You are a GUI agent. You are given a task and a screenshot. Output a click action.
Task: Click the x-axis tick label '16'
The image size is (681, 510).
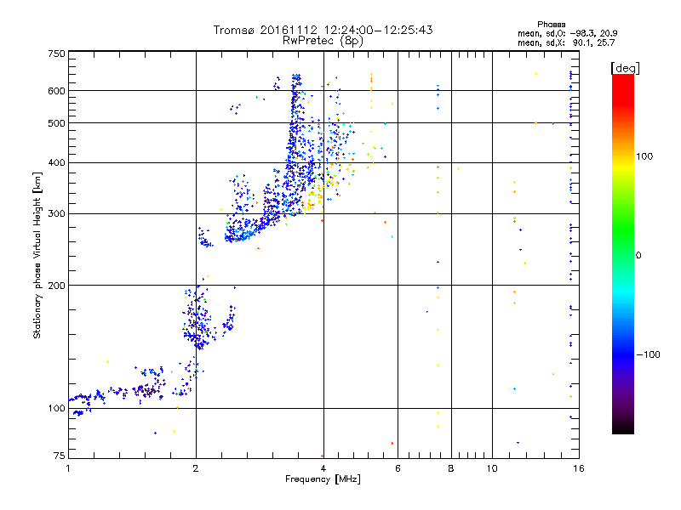coord(579,468)
